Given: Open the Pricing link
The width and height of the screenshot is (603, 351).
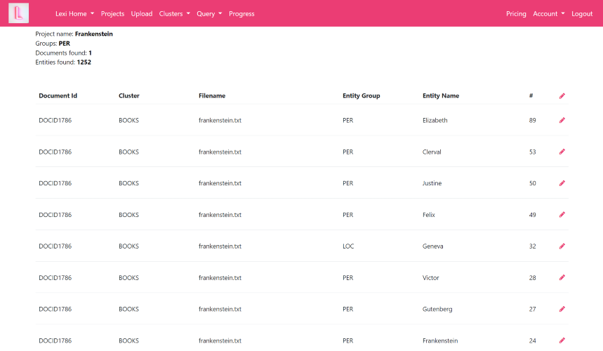Looking at the screenshot, I should tap(516, 14).
